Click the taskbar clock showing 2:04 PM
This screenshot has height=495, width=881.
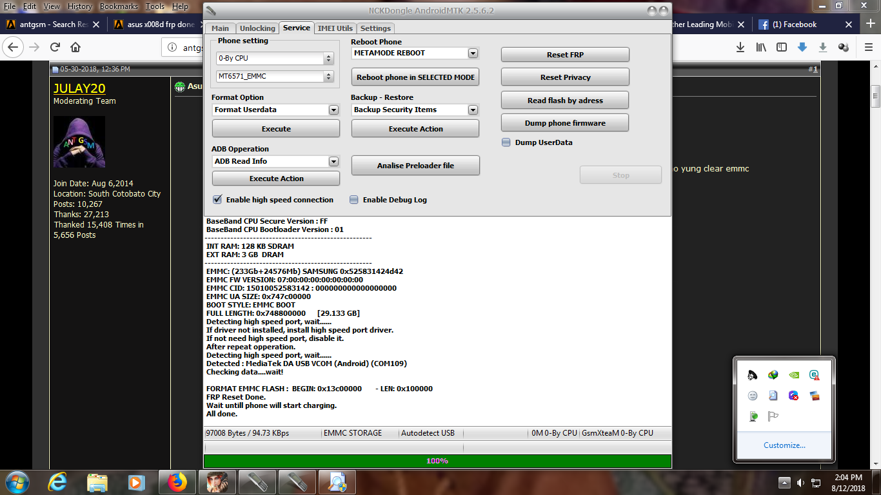tap(848, 482)
